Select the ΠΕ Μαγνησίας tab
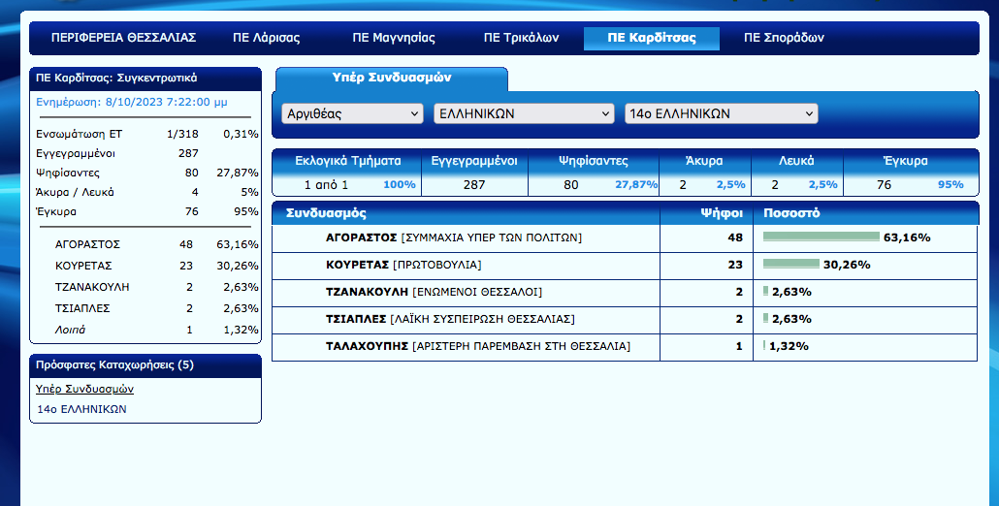Screen dimensions: 999x506 pyautogui.click(x=393, y=38)
